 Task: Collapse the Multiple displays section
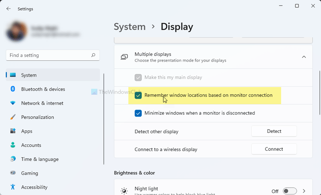coord(304,57)
